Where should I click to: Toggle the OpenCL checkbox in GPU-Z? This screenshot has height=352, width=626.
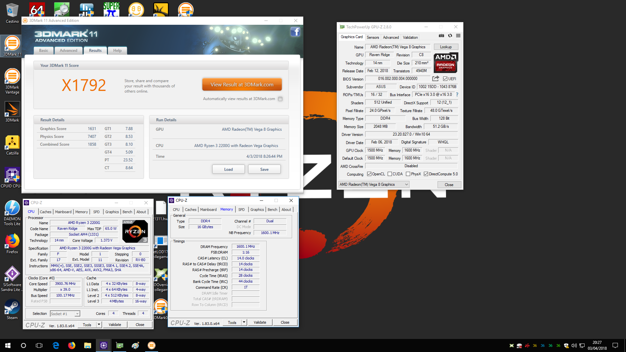coord(369,174)
